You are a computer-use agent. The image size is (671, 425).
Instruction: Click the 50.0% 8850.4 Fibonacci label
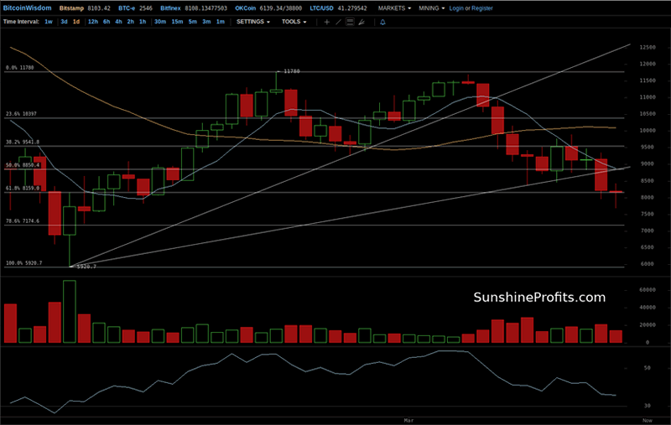coord(23,164)
